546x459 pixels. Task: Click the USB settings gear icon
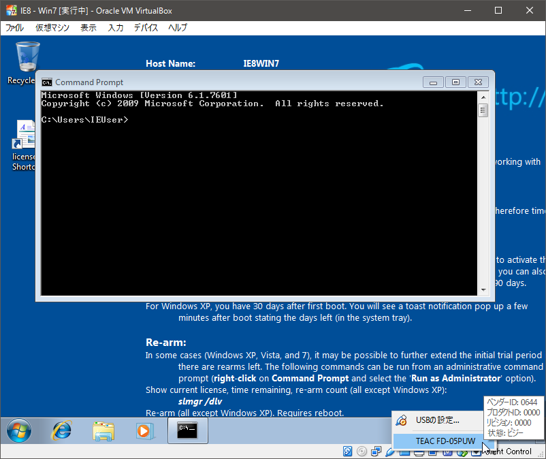pos(402,420)
